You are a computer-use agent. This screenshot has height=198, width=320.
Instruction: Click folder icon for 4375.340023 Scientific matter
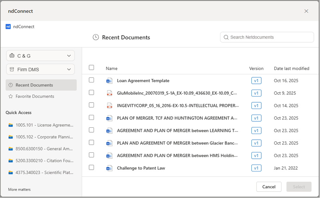pyautogui.click(x=11, y=172)
